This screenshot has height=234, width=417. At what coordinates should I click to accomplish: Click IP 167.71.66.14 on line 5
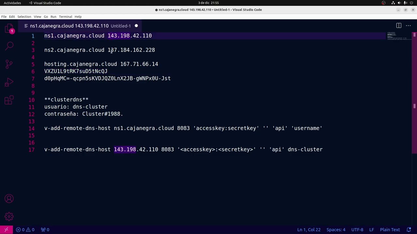click(139, 64)
